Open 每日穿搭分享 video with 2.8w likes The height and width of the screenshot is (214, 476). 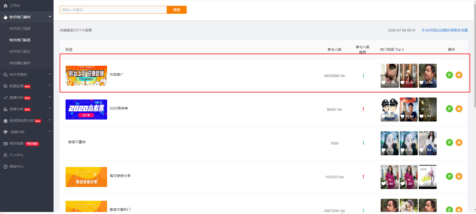point(428,177)
